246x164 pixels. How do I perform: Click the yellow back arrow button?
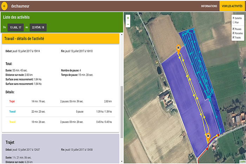click(x=5, y=6)
